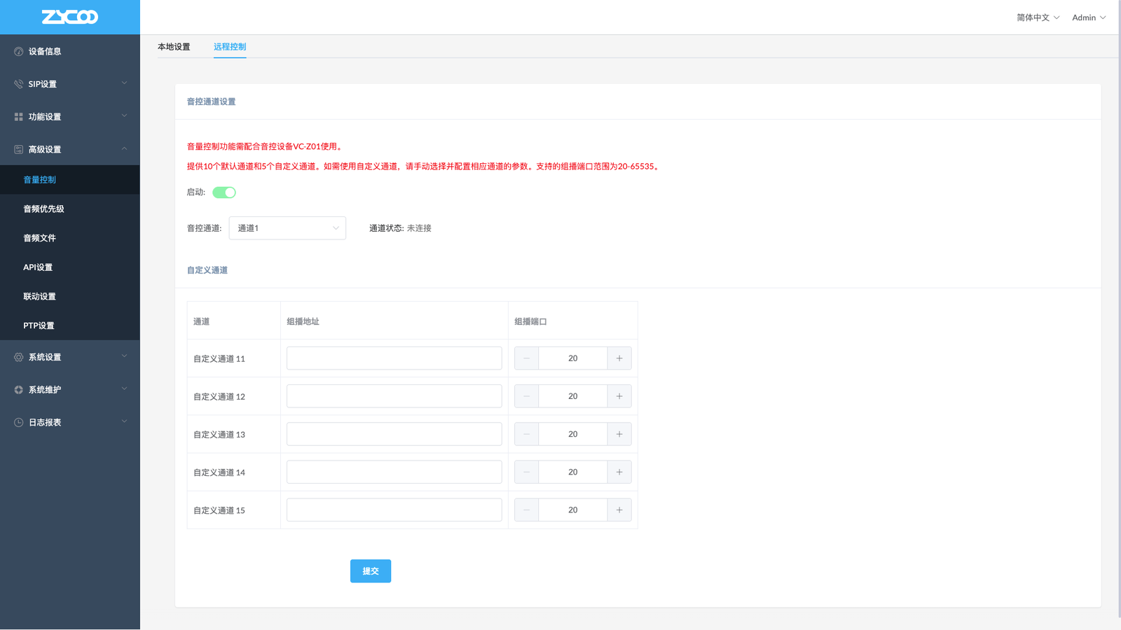Viewport: 1121px width, 630px height.
Task: Collapse the 高级设置 menu chevron
Action: coord(124,149)
